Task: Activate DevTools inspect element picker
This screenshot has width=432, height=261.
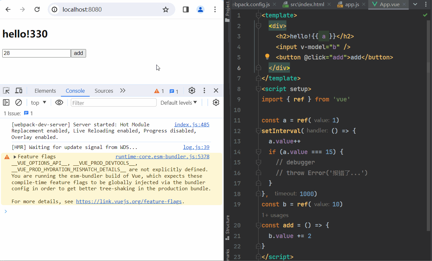Action: [x=6, y=91]
